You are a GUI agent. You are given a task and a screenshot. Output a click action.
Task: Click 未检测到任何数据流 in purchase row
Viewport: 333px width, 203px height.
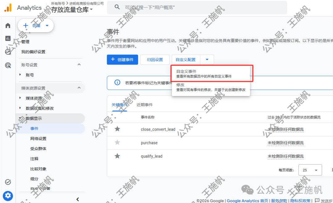click(x=286, y=143)
